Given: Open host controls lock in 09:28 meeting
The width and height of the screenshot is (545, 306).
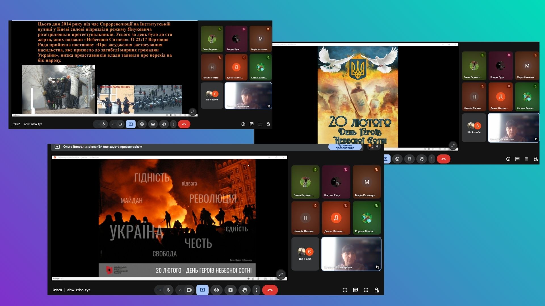Looking at the screenshot, I should pos(377,290).
